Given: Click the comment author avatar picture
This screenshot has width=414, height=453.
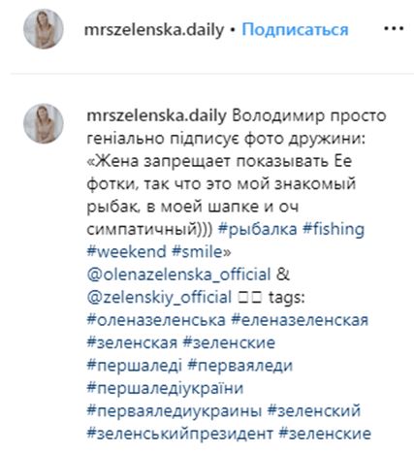Looking at the screenshot, I should point(44,123).
